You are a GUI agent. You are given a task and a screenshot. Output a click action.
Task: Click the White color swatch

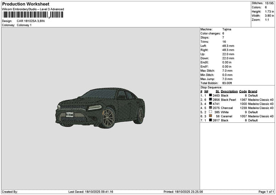click(210, 112)
